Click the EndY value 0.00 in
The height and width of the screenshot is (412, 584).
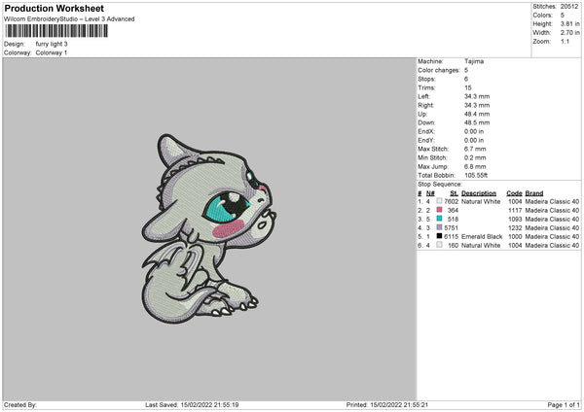point(474,140)
